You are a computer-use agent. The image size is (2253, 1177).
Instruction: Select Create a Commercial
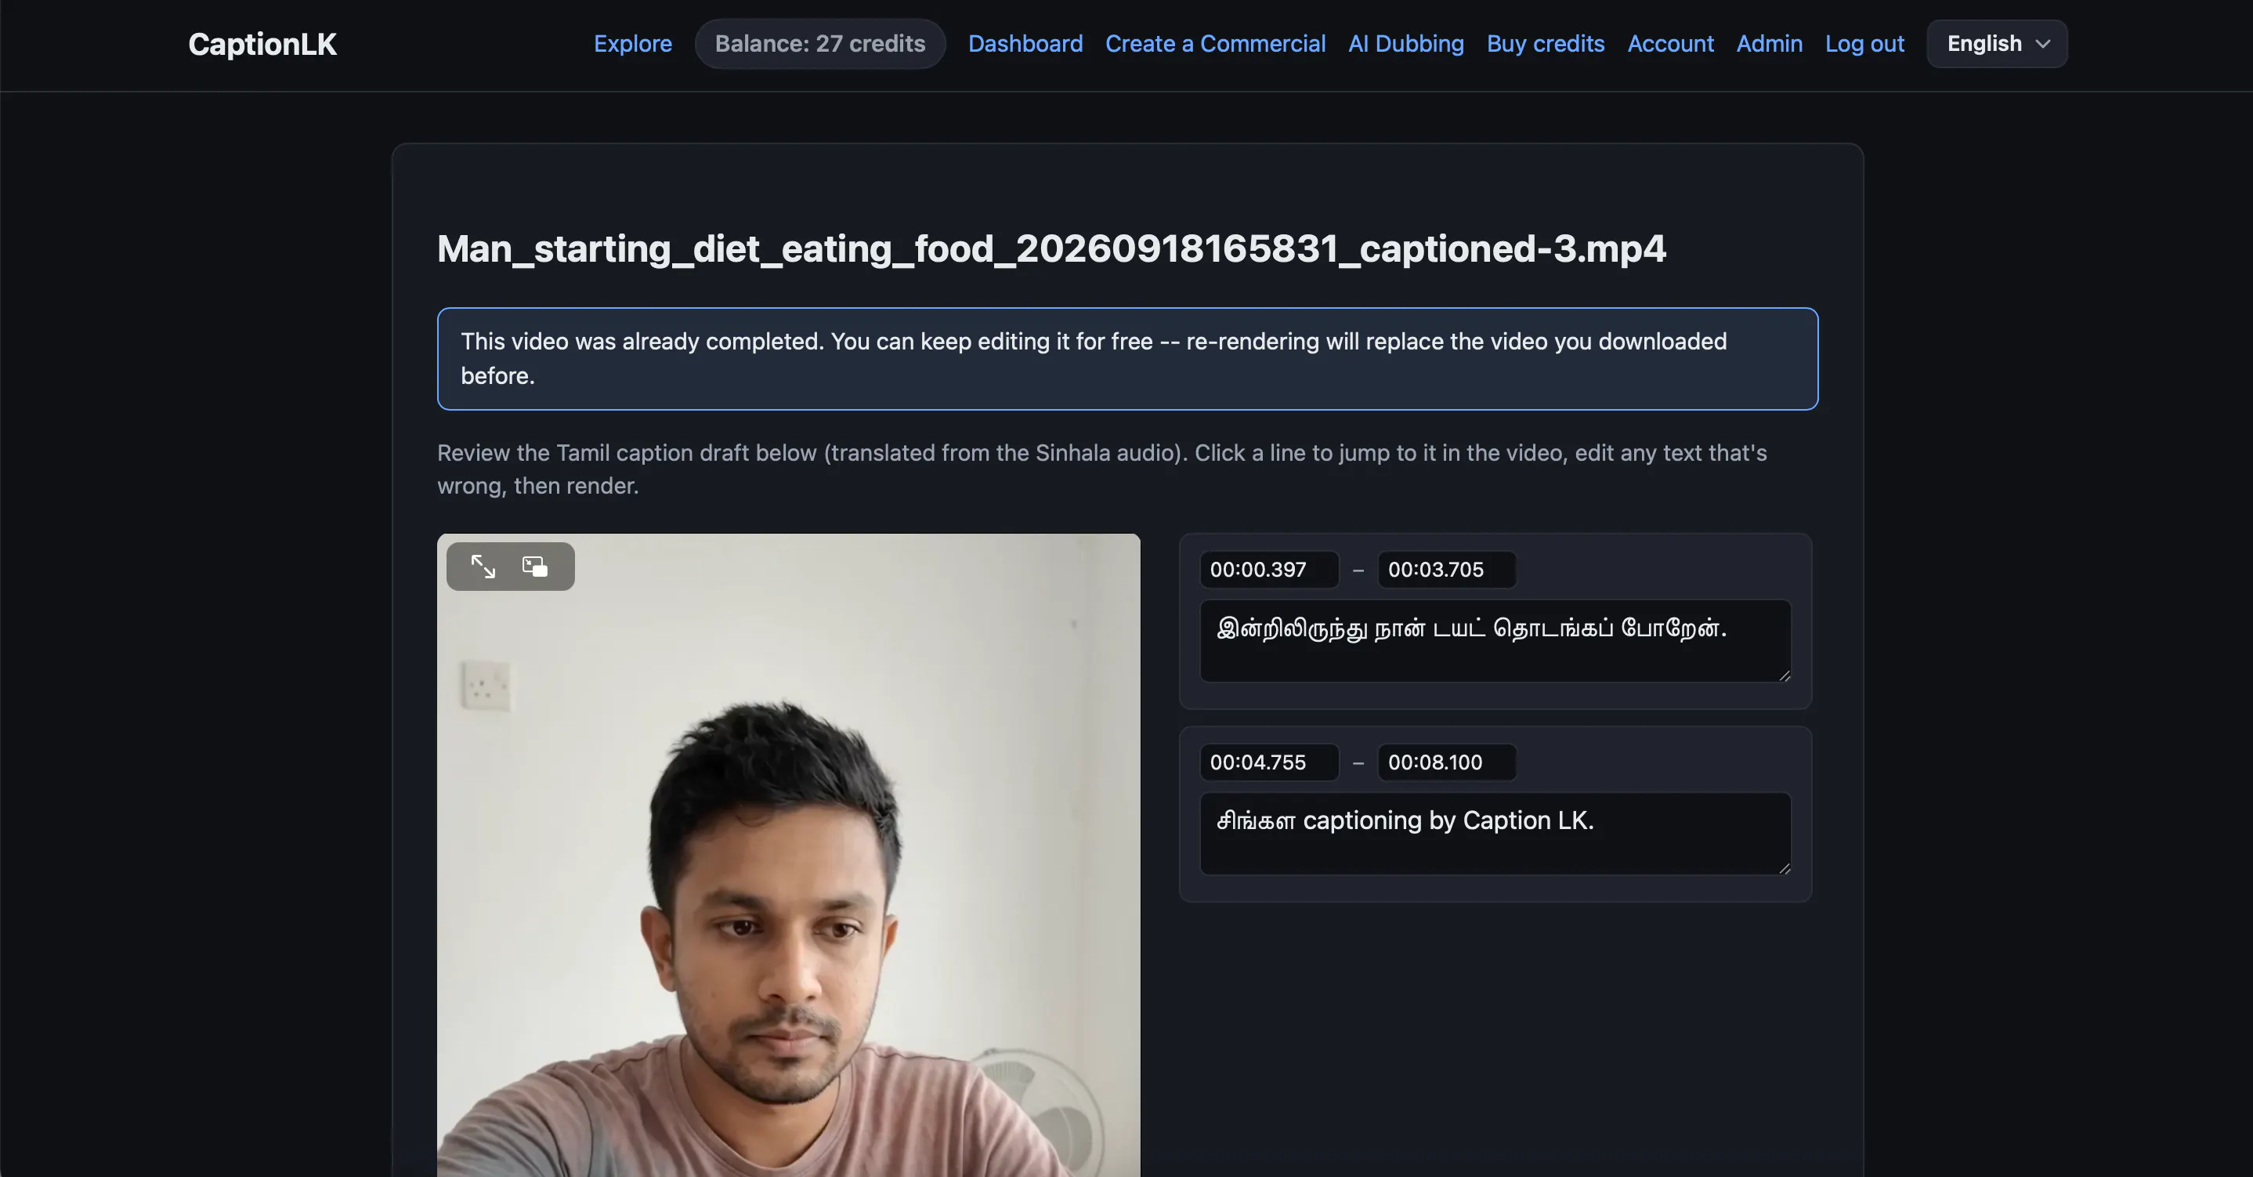coord(1215,44)
